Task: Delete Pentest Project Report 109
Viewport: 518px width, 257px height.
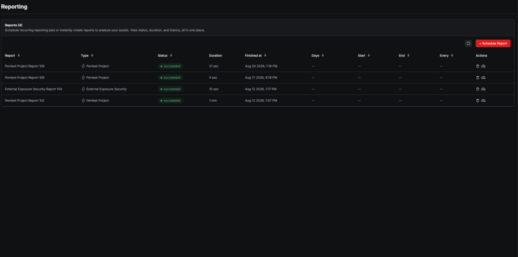Action: click(x=478, y=66)
